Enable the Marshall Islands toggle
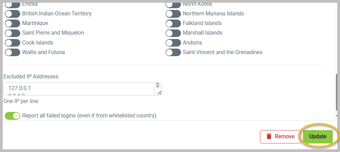Screen dimensions: 340x152 pos(173,33)
